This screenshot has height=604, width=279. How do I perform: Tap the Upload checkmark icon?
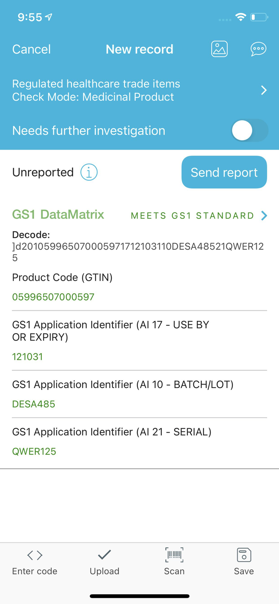pyautogui.click(x=104, y=555)
